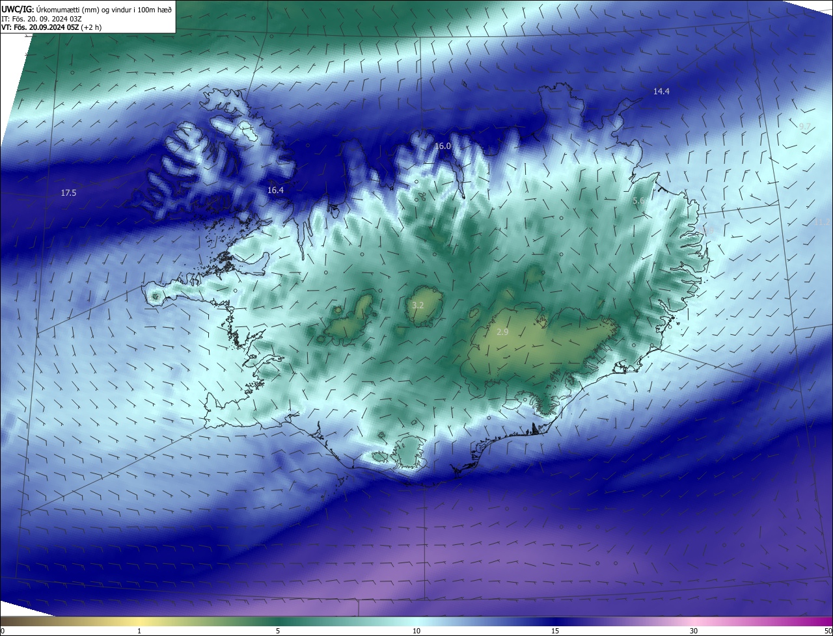
Task: Click the 11.2 value label on the map
Action: [x=824, y=222]
